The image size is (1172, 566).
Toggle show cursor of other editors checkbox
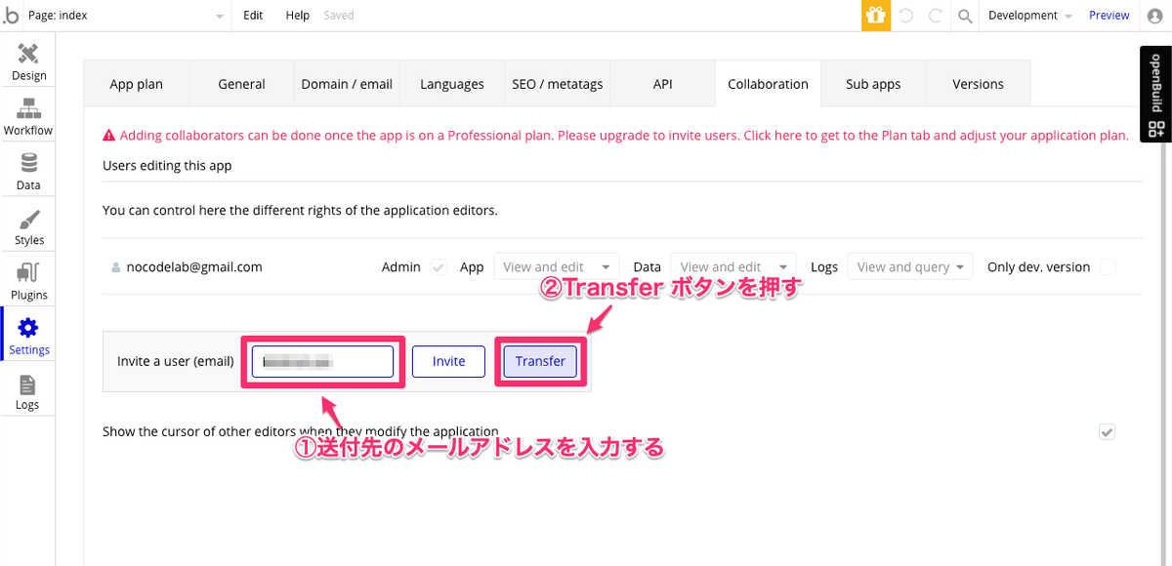tap(1107, 431)
